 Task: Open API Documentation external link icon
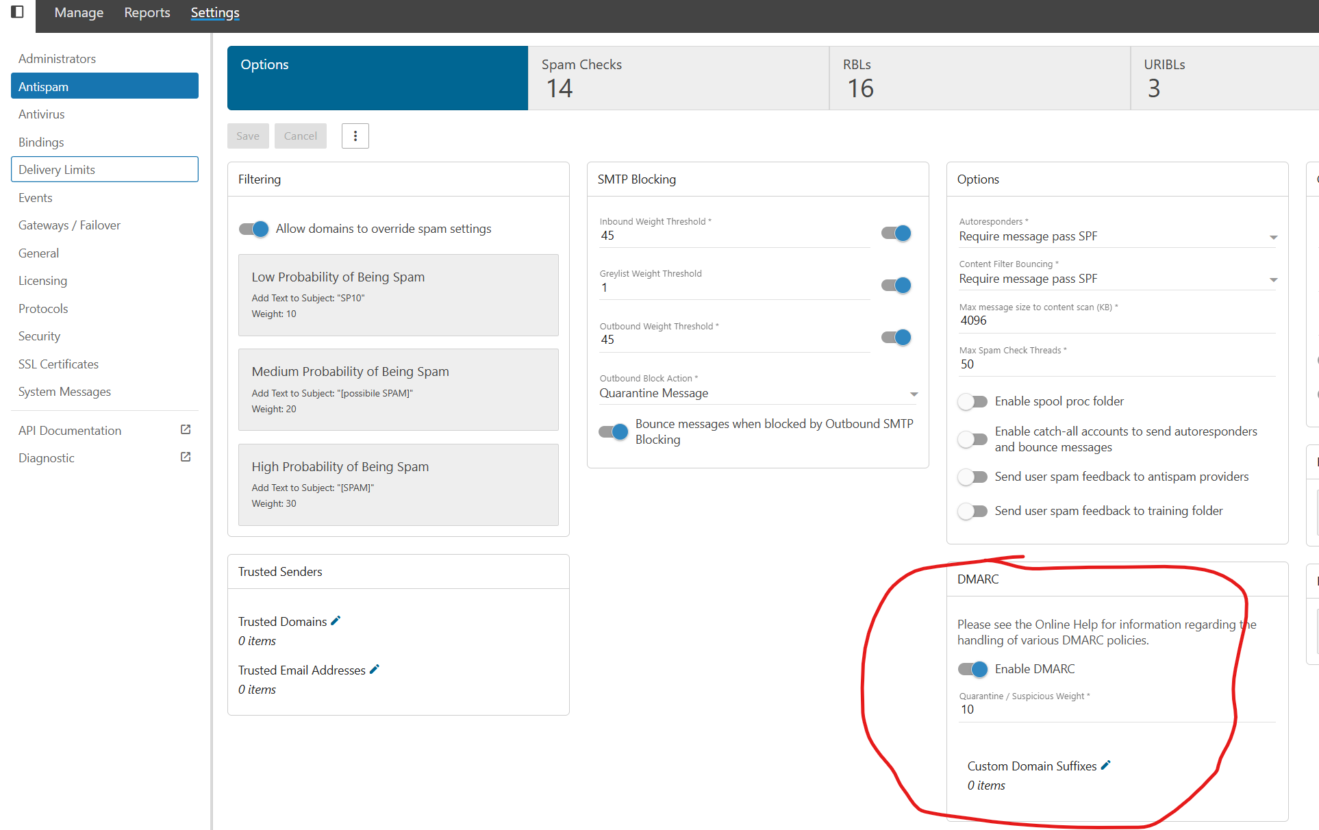point(185,429)
